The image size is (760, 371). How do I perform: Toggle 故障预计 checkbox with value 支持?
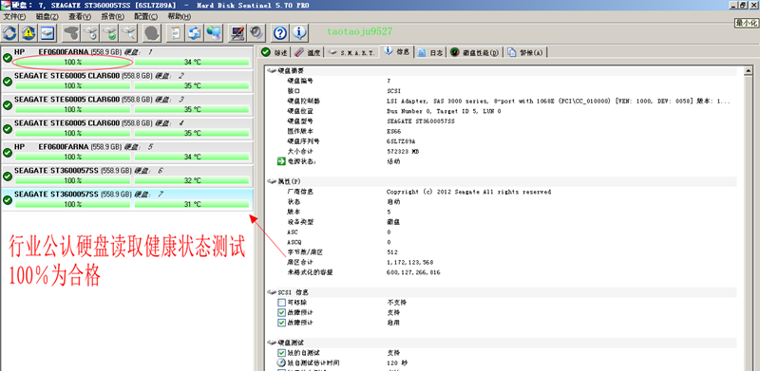[281, 312]
